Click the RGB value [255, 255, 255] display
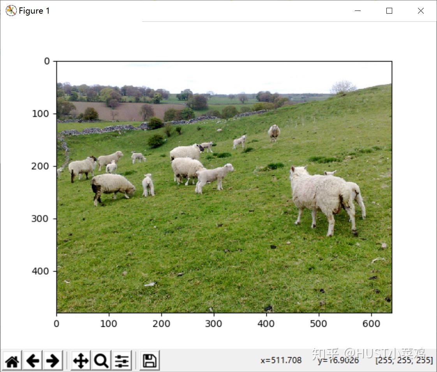 [x=403, y=360]
